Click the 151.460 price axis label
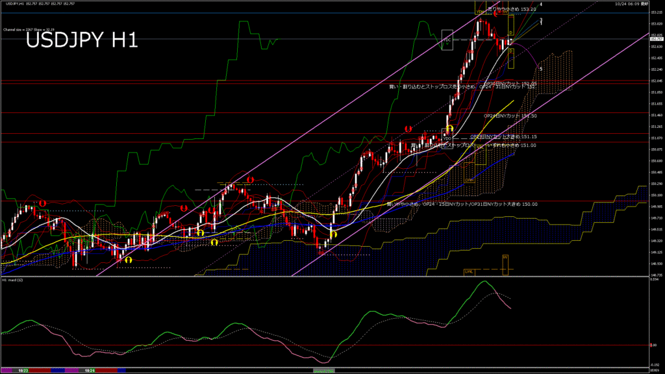Image resolution: width=665 pixels, height=374 pixels. point(656,115)
